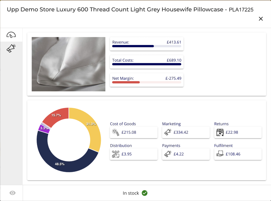Open the pillowcase product thumbnail
The width and height of the screenshot is (271, 201).
[68, 64]
